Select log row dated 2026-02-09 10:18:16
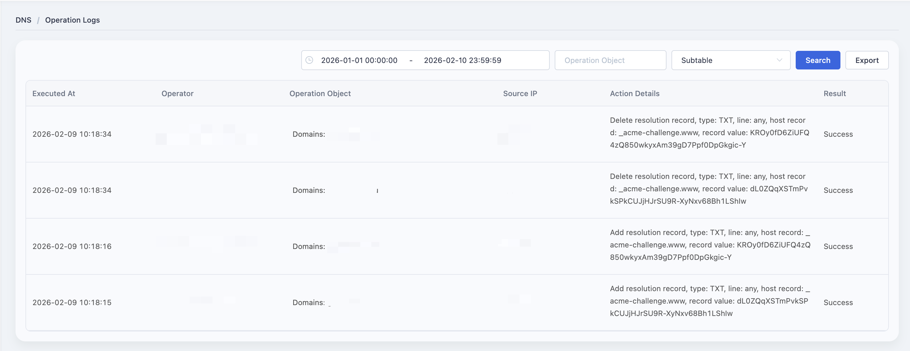Screen dimensions: 910x351 pyautogui.click(x=457, y=246)
